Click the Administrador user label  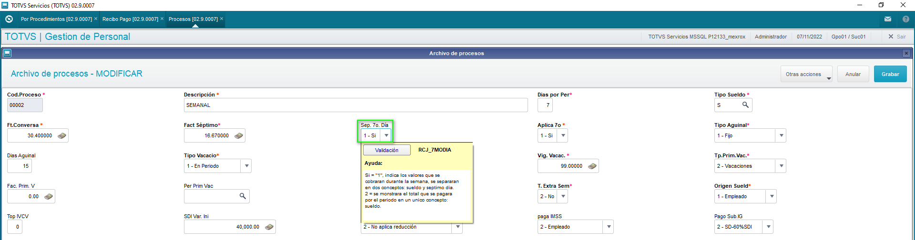pos(771,37)
